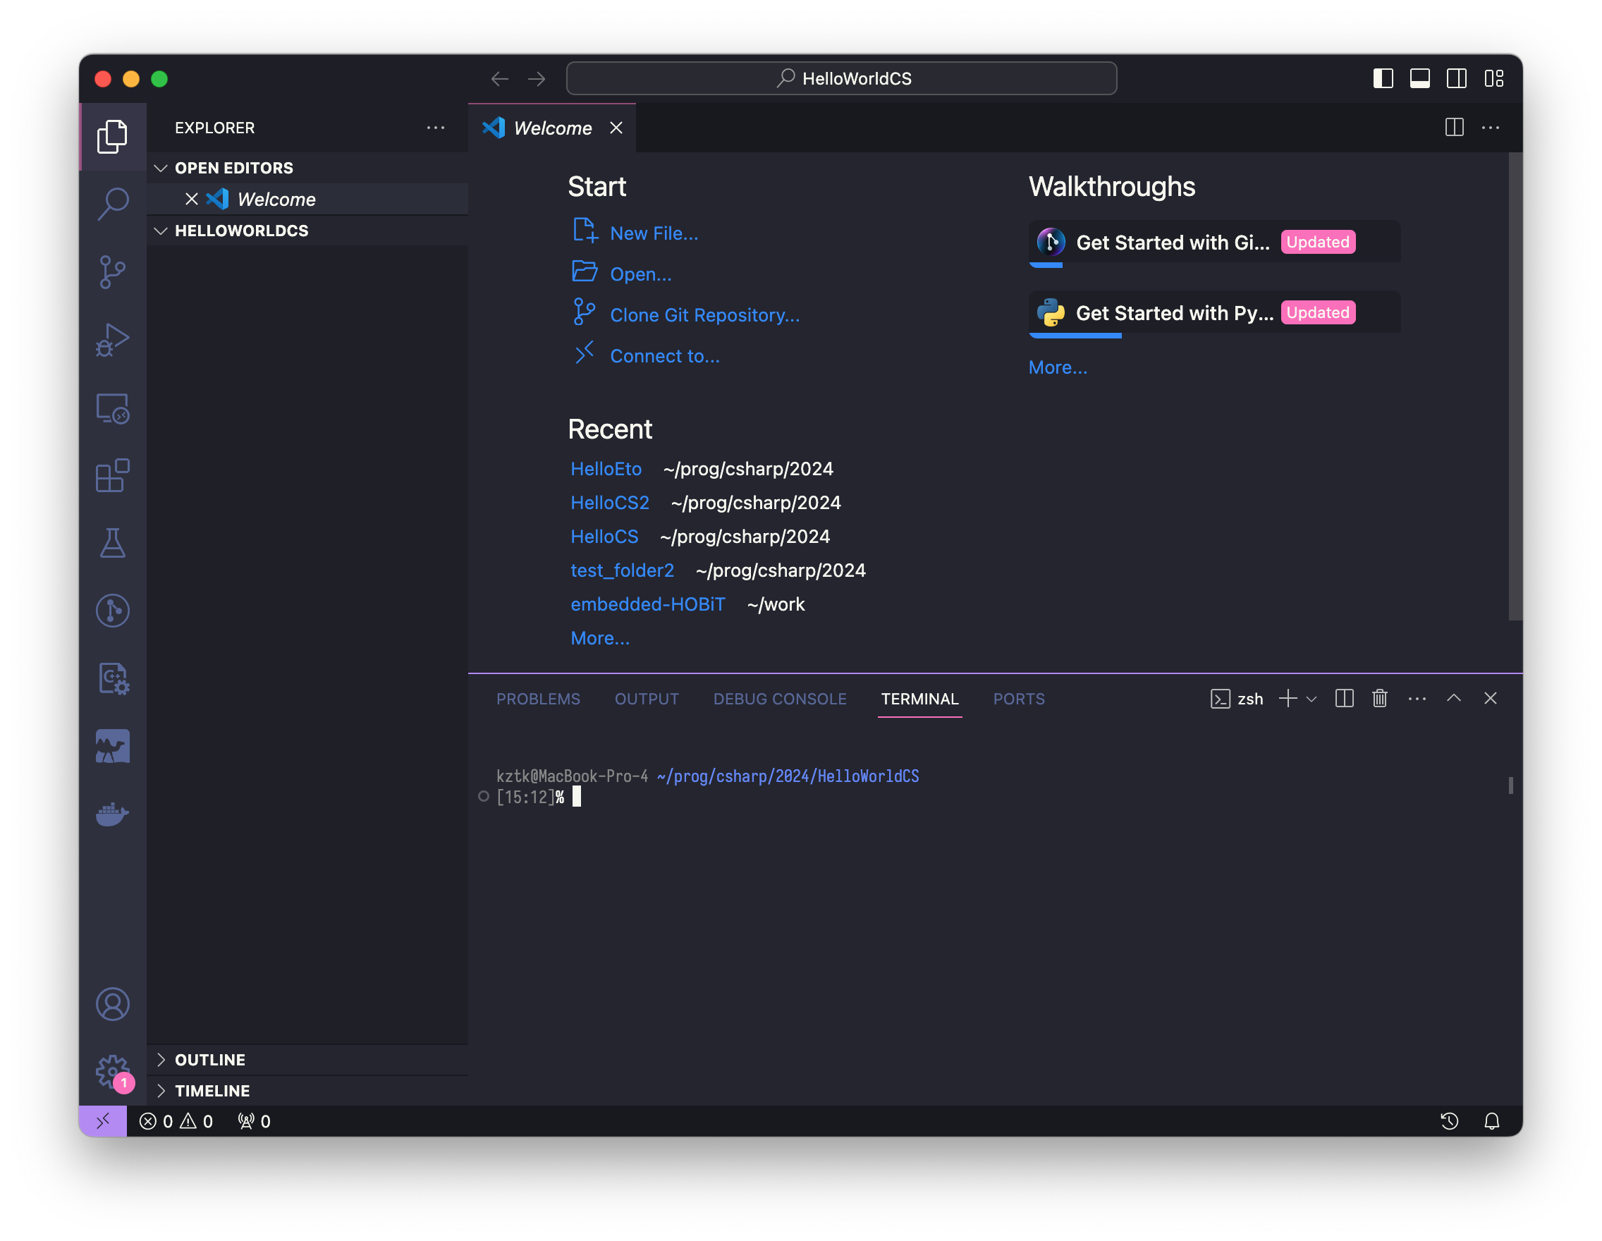This screenshot has width=1602, height=1241.
Task: Open errors and warnings count in status bar
Action: [176, 1121]
